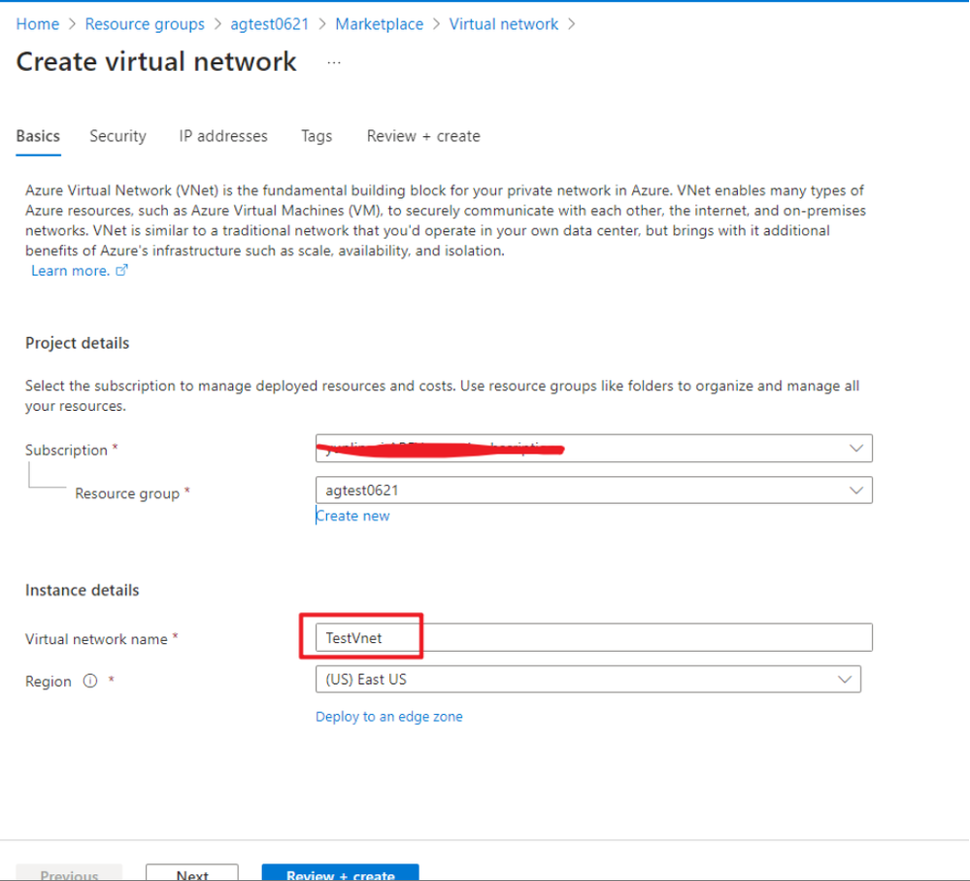
Task: Click the Resource group field label
Action: click(x=127, y=493)
